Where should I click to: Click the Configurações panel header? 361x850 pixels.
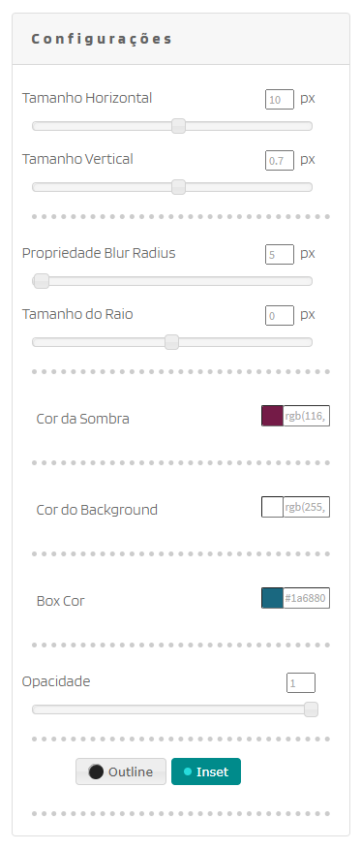click(181, 39)
